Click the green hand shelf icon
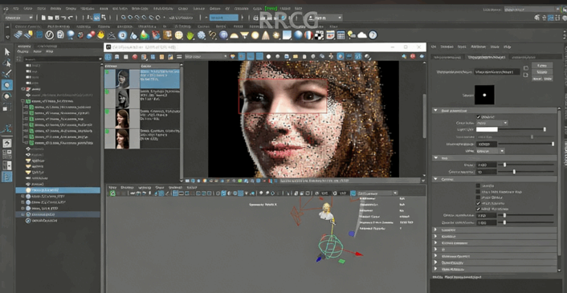This screenshot has height=293, width=567. tap(190, 35)
